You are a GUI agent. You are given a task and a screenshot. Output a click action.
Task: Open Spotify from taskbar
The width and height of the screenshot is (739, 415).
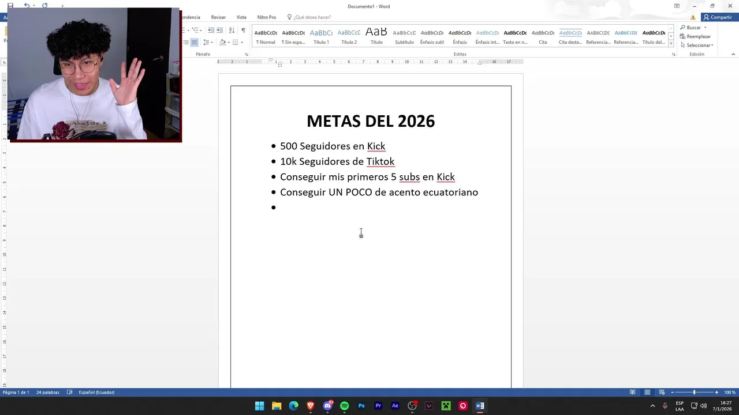click(344, 406)
